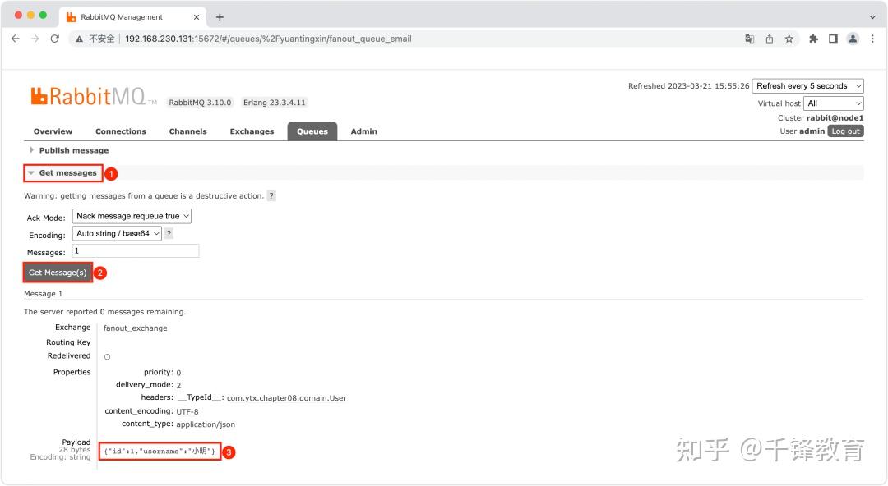
Task: Click the help icon after the destructive action warning
Action: 271,195
